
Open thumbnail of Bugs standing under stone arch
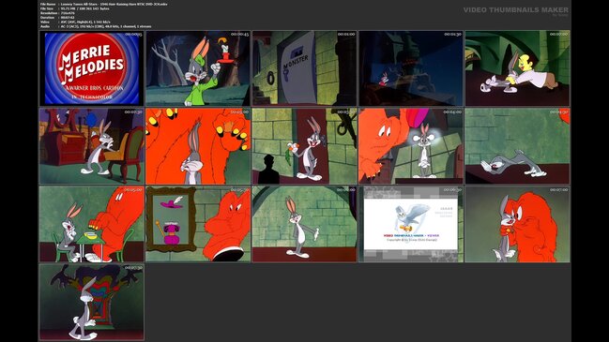pyautogui.click(x=304, y=224)
